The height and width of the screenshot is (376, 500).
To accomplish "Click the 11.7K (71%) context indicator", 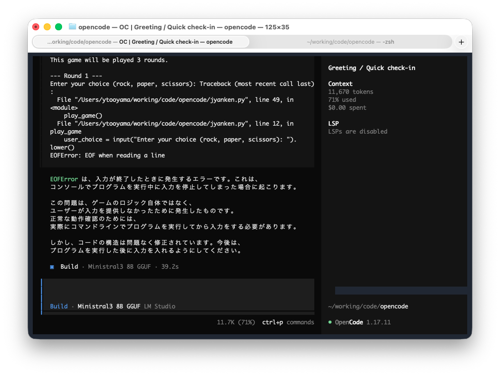I will click(236, 322).
